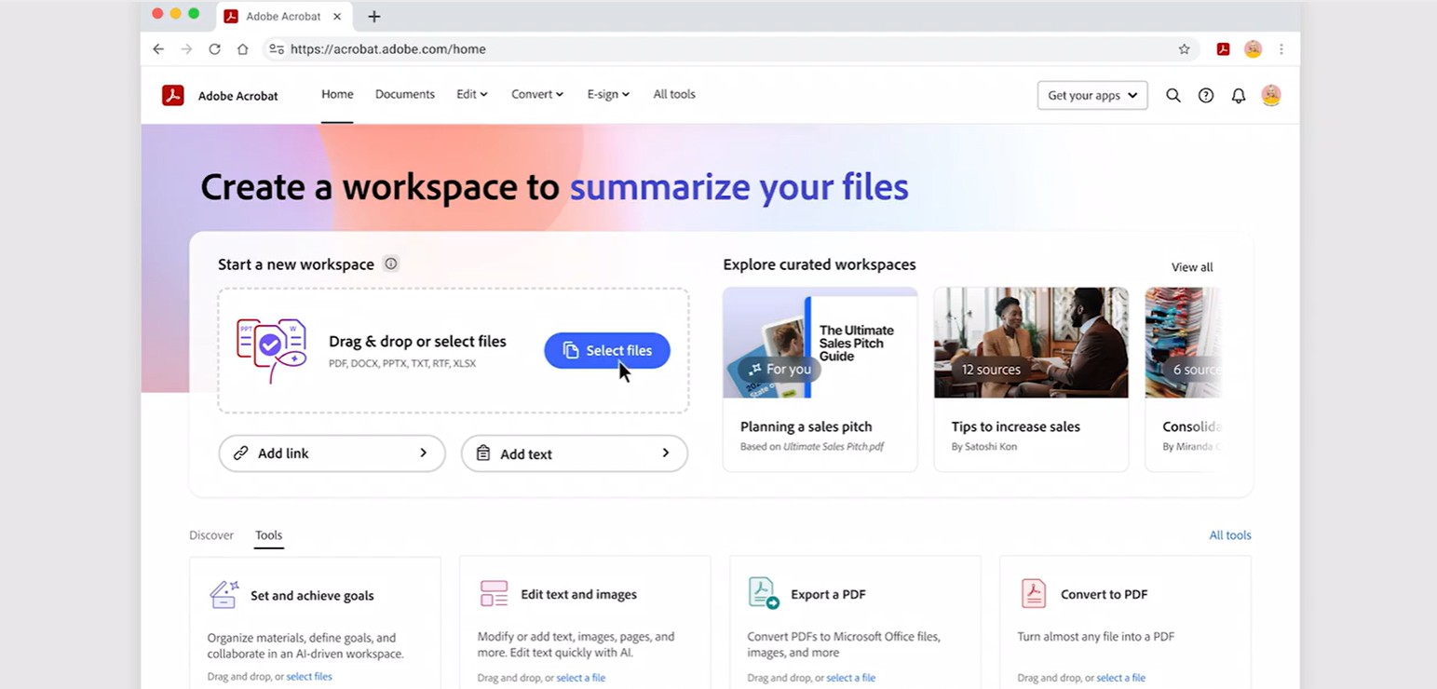Click the Drag & drop or select files text
The height and width of the screenshot is (689, 1437).
[x=417, y=342]
